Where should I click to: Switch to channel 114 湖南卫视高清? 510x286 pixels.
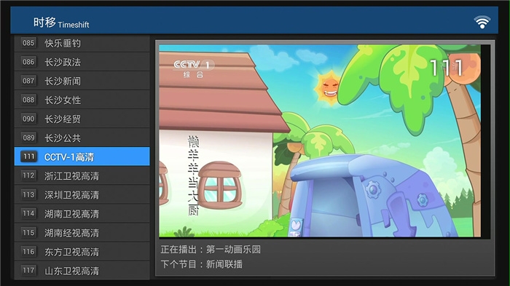(82, 213)
